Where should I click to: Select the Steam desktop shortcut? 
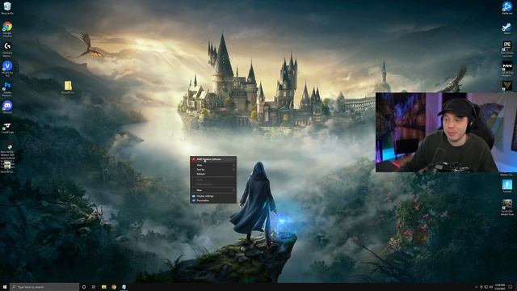(x=507, y=28)
